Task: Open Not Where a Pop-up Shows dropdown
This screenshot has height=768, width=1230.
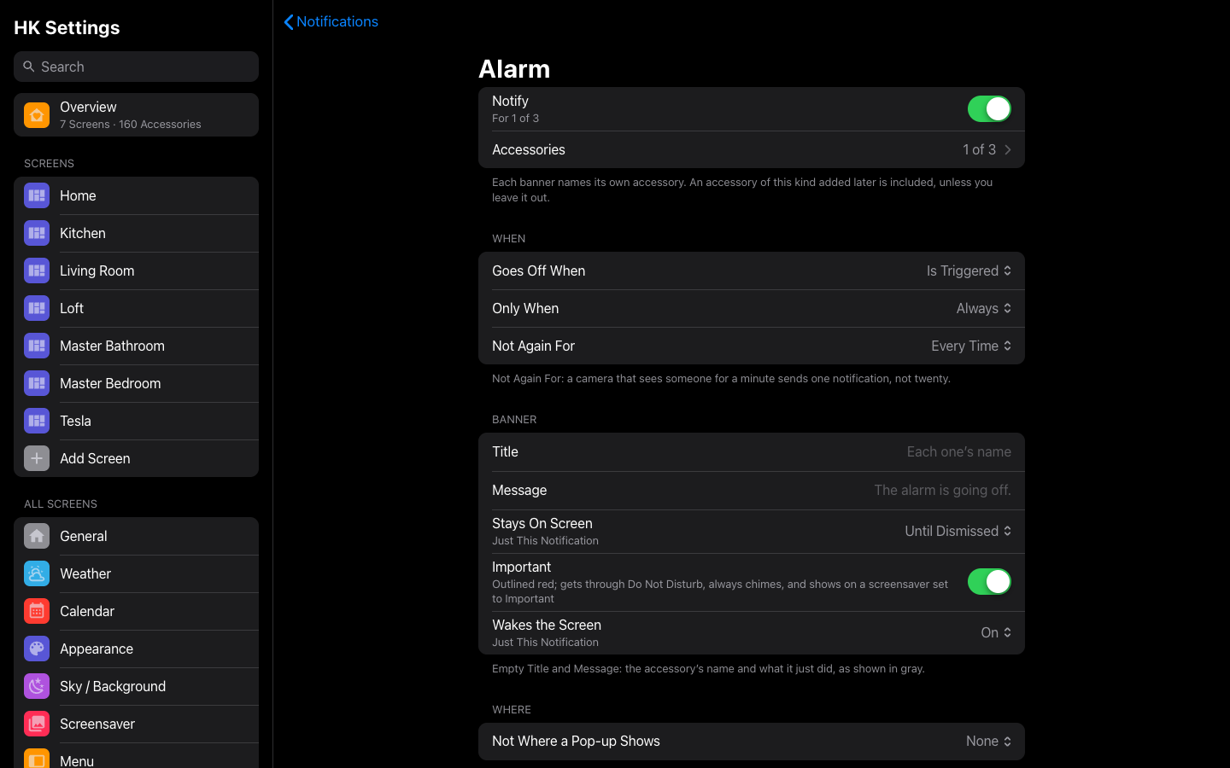Action: click(988, 742)
